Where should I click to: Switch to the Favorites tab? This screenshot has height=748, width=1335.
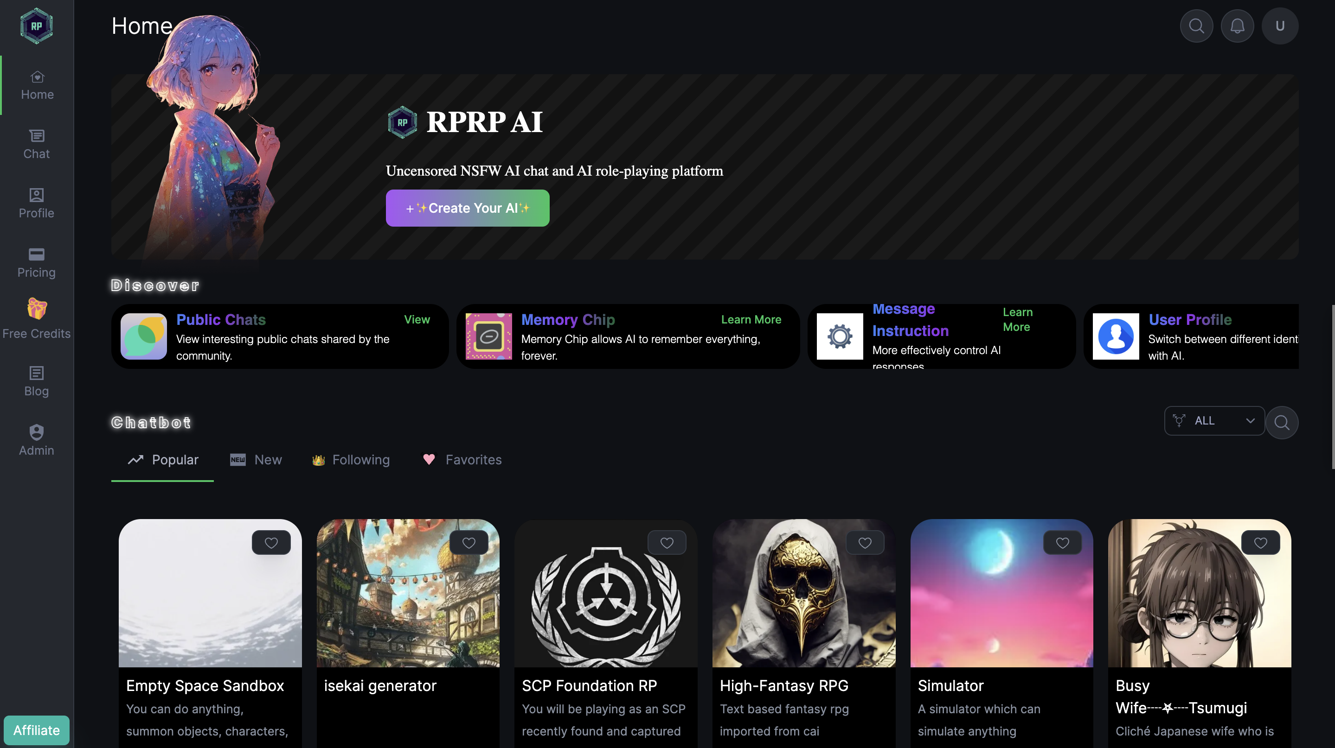[x=462, y=460]
